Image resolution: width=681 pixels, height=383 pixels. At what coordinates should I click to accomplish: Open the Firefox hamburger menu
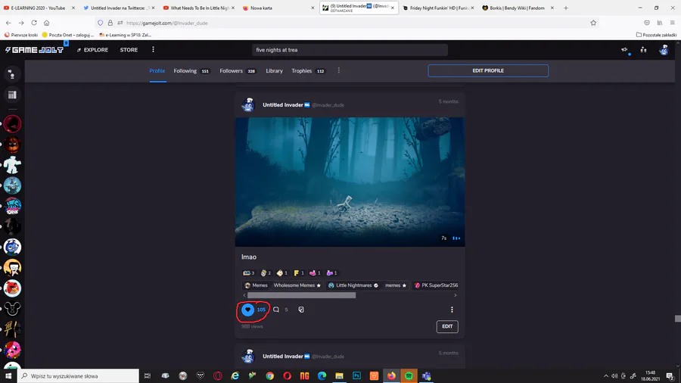point(673,23)
